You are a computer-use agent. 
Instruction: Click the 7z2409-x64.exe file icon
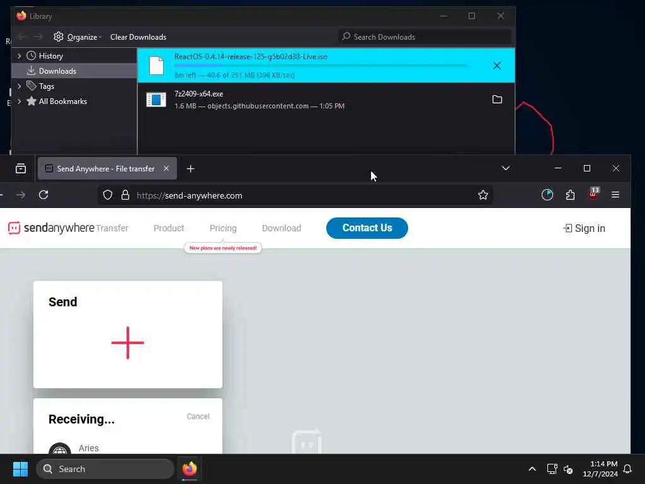[x=156, y=100]
